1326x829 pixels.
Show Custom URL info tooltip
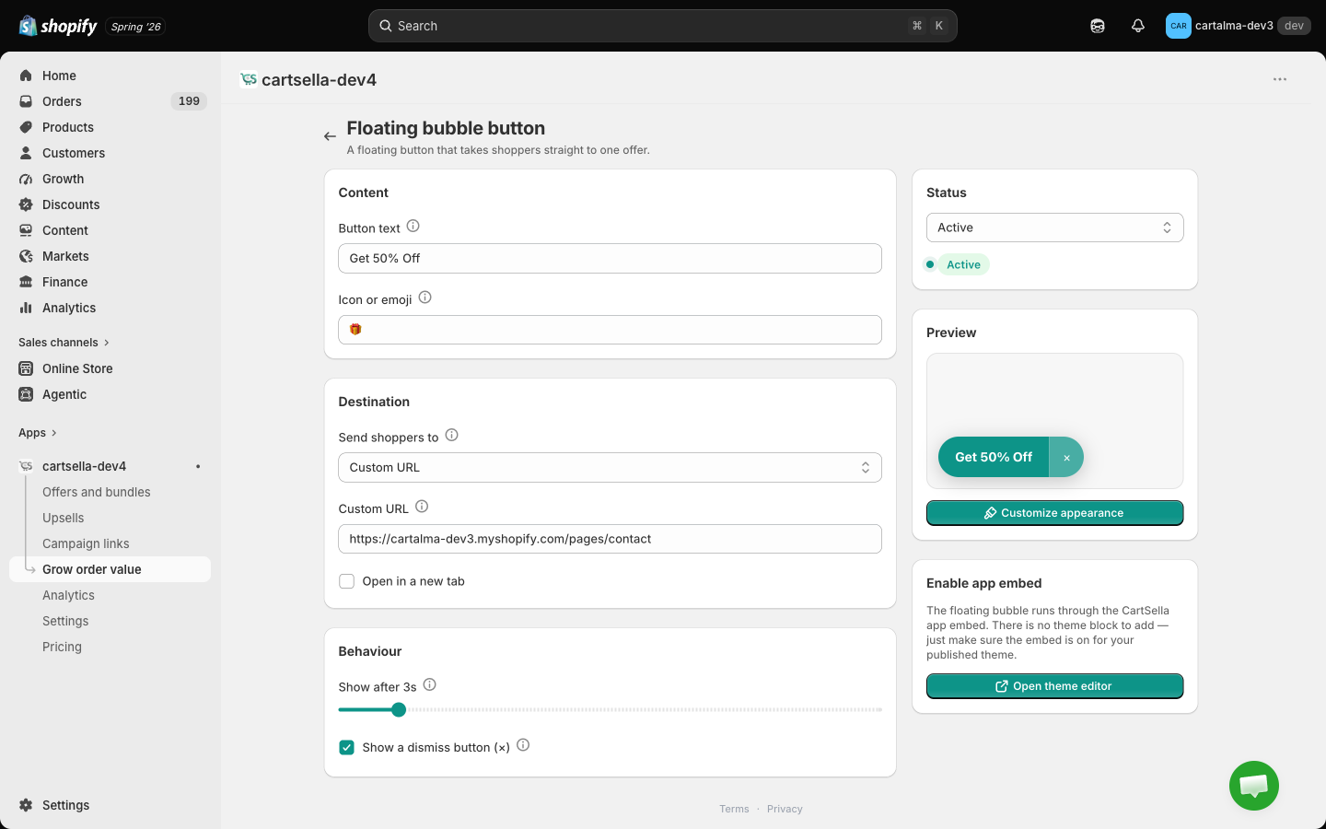click(x=422, y=507)
